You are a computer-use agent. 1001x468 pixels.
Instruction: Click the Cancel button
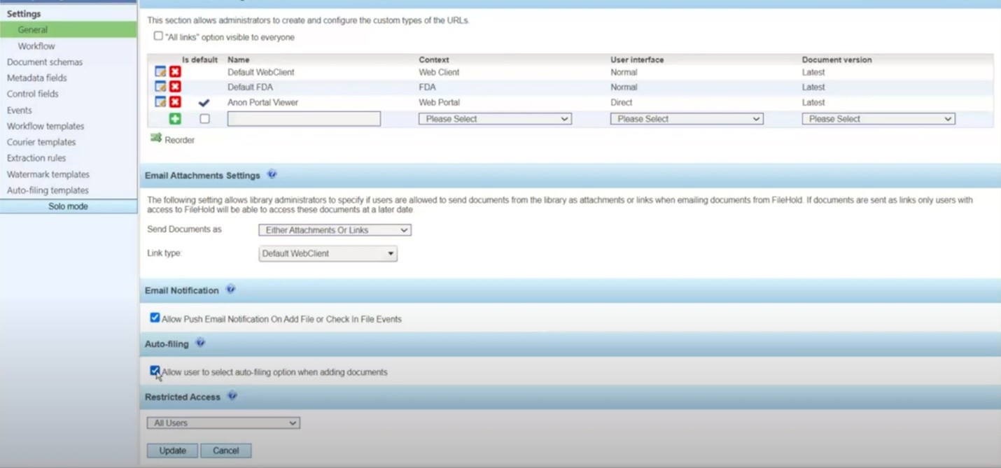pos(225,450)
